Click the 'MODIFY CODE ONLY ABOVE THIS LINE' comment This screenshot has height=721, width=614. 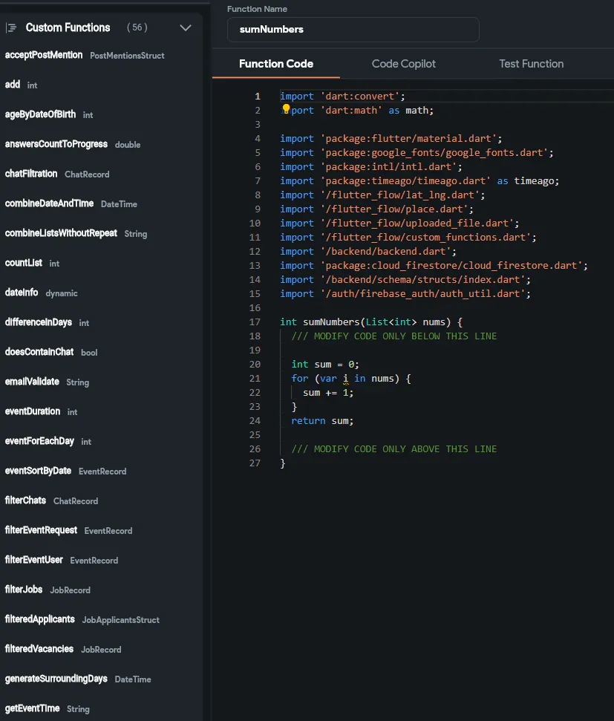coord(394,448)
